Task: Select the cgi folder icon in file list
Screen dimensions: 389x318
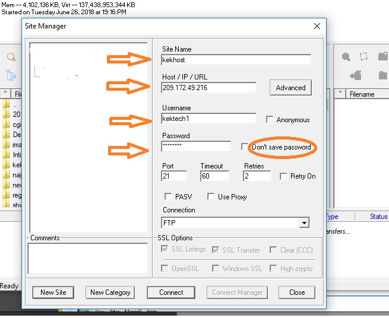Action: click(6, 125)
